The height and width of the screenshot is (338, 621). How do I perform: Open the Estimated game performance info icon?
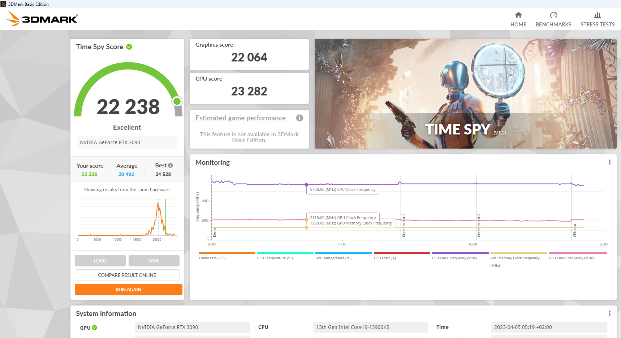pos(299,118)
